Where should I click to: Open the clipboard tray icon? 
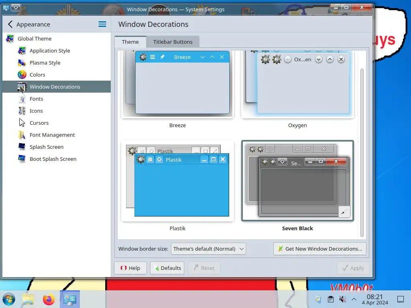pyautogui.click(x=331, y=299)
